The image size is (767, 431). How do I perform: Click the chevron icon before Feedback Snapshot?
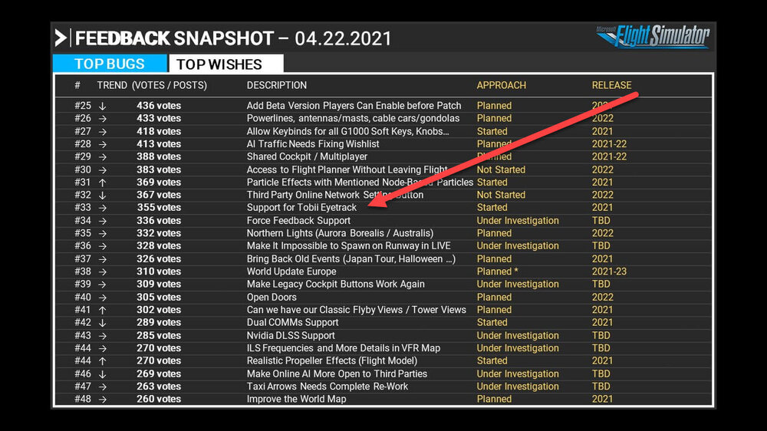click(61, 38)
